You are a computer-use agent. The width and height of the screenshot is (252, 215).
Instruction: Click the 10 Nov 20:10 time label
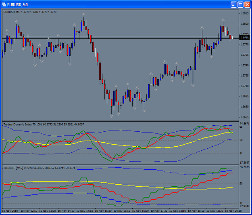tap(233, 211)
